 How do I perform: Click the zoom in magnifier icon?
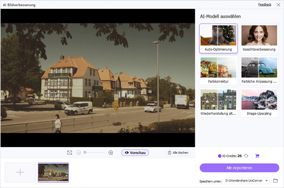[x=111, y=153]
